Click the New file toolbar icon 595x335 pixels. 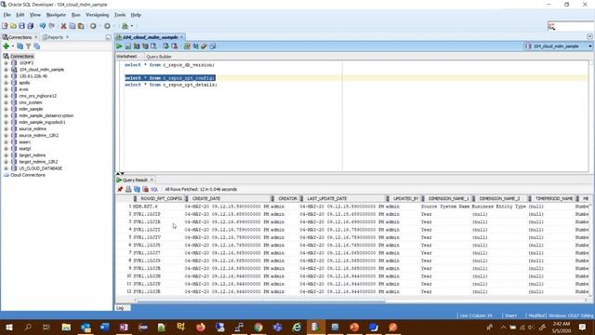coord(5,26)
